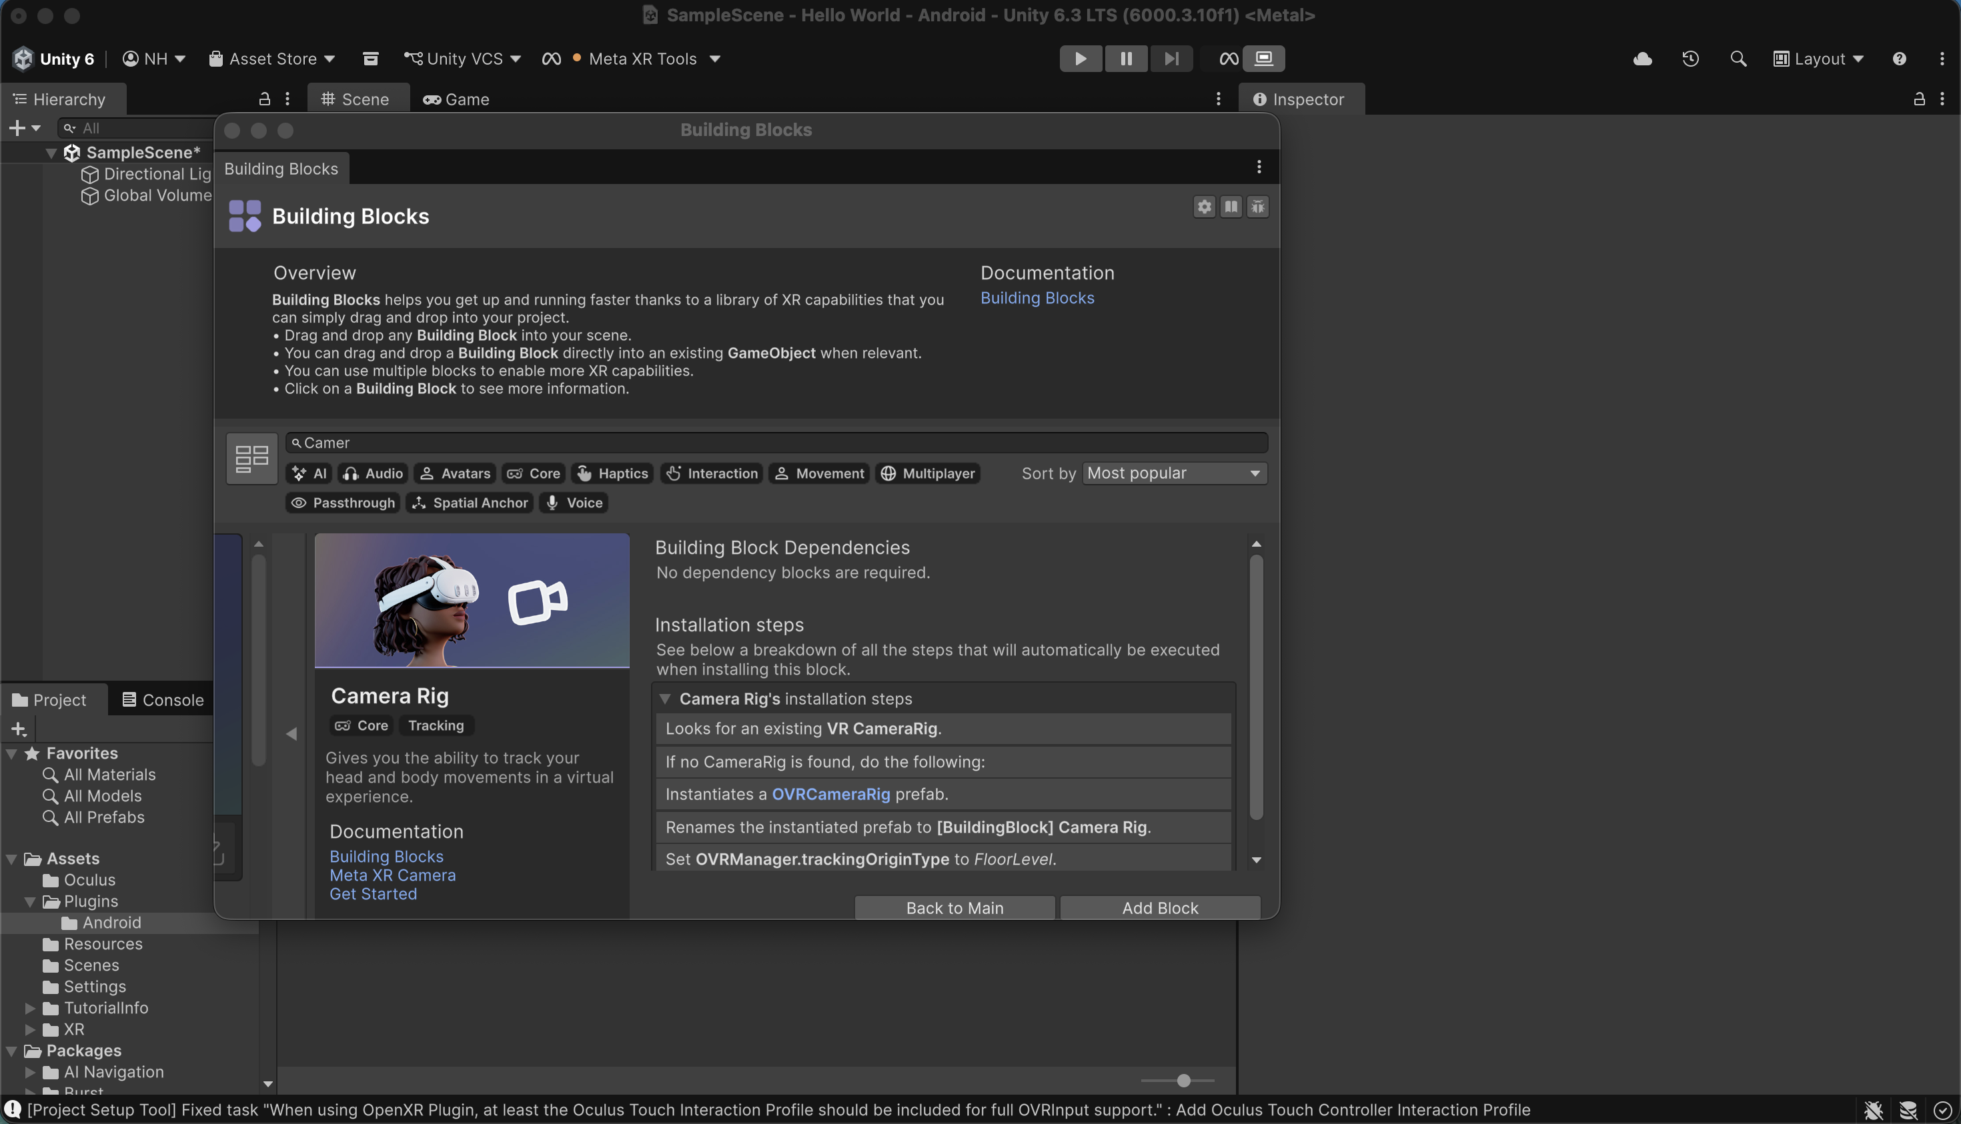Open the Undo History icon

point(1690,59)
